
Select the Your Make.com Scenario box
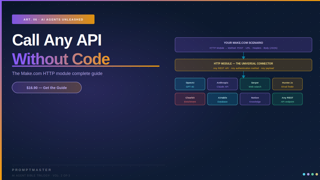(x=243, y=45)
